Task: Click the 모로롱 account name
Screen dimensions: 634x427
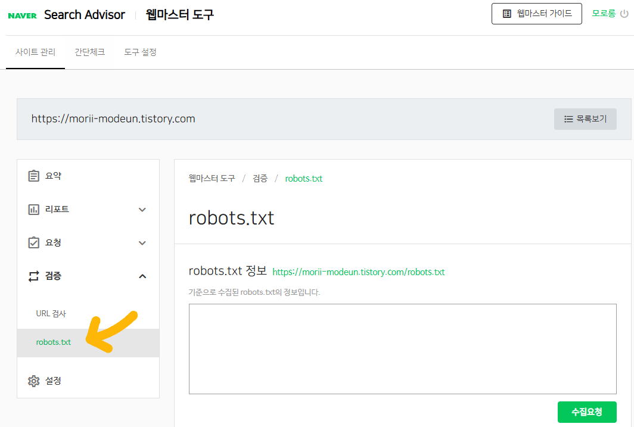Action: point(603,13)
